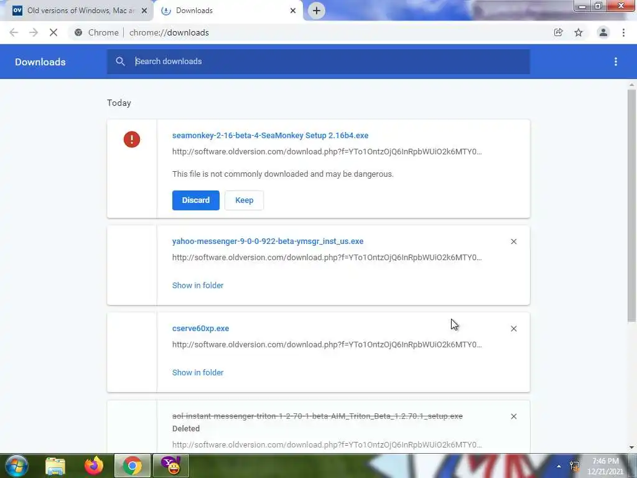Click the page vertical scrollbar thumb

[x=631, y=205]
